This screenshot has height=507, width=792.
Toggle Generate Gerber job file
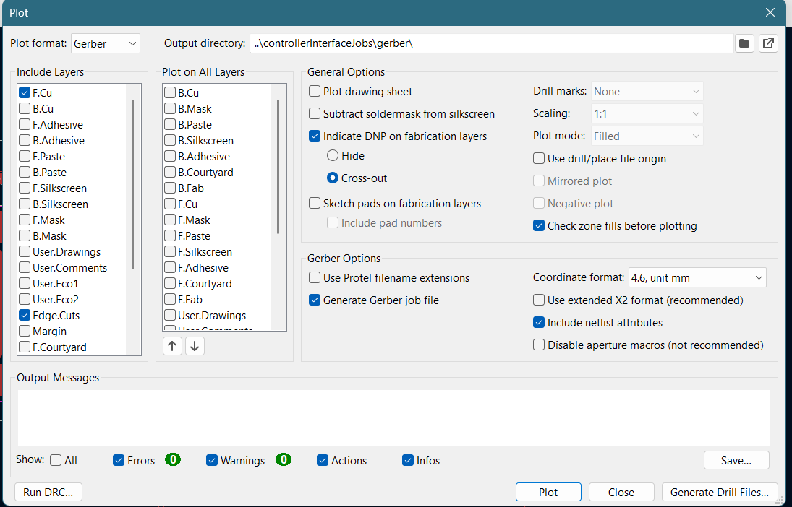pos(315,300)
